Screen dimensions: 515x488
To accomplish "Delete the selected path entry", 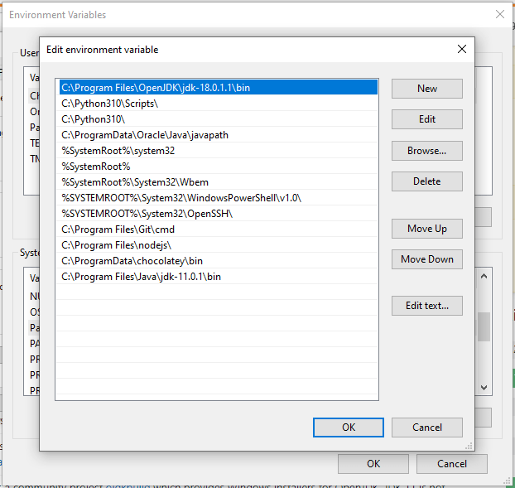I will coord(427,181).
